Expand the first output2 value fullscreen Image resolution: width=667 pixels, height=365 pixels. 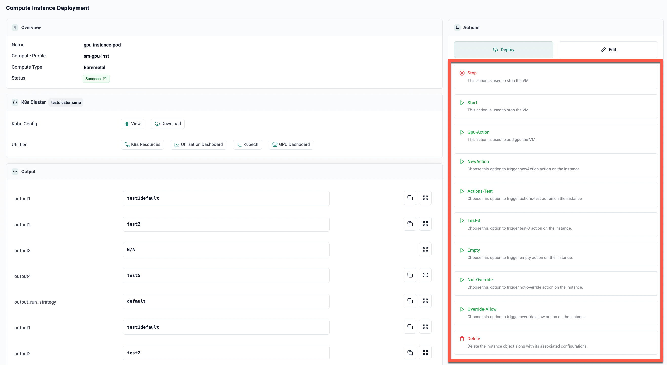[x=425, y=224]
